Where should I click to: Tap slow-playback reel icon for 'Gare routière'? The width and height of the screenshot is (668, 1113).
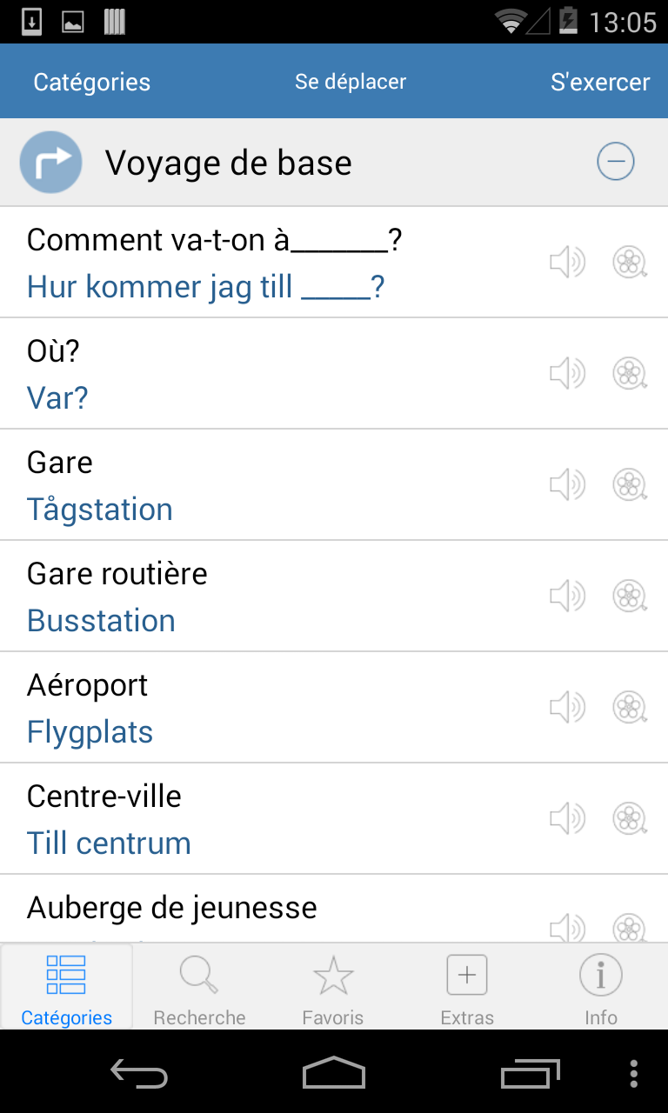tap(631, 596)
